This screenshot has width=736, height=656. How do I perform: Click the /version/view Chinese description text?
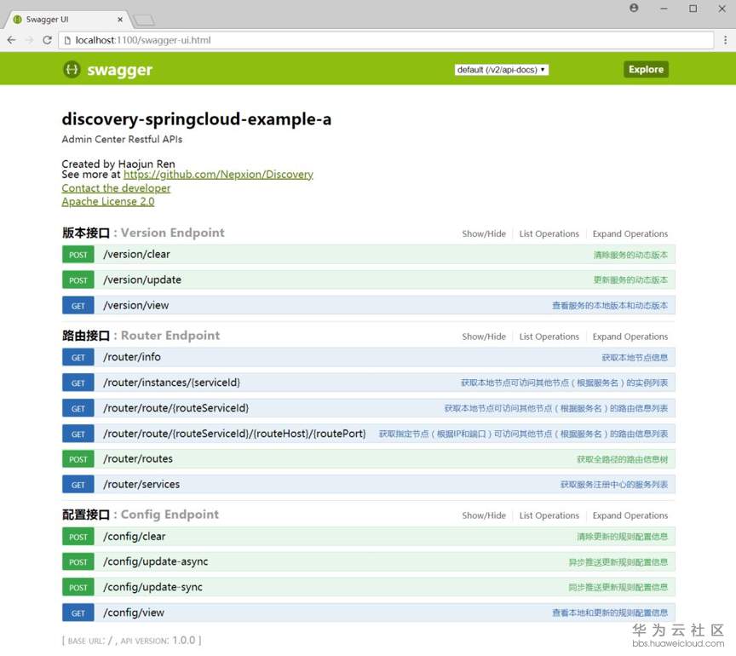coord(609,306)
